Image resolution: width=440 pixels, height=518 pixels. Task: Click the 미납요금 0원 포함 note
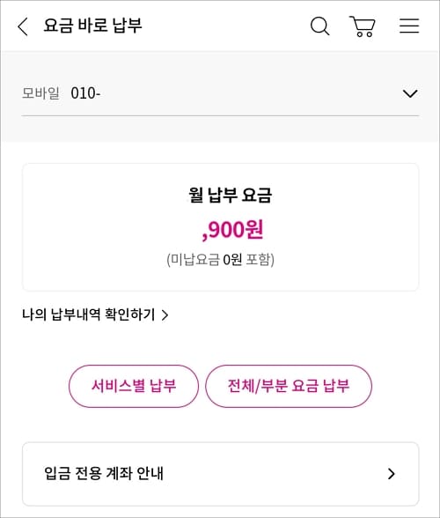[221, 260]
